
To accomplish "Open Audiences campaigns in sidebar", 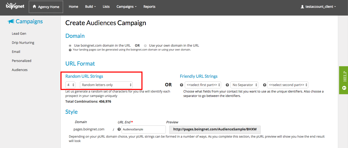I will pos(20,70).
